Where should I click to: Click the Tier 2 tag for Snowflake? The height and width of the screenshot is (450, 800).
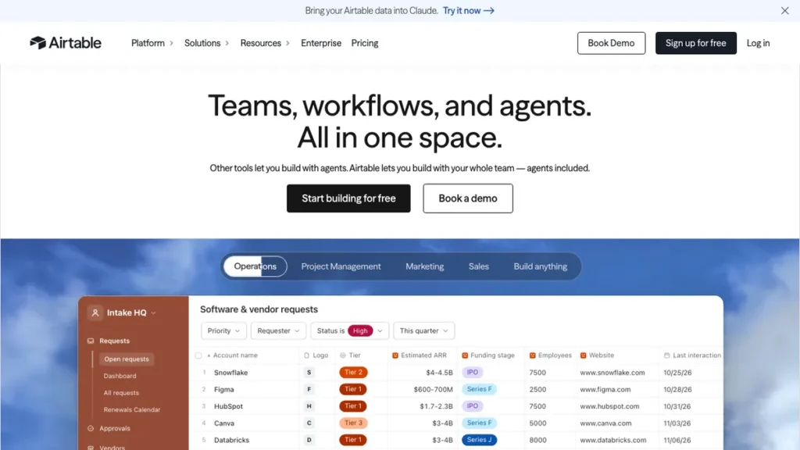tap(353, 373)
